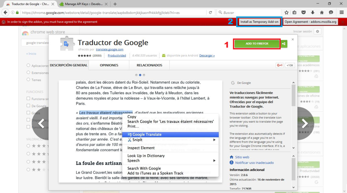This screenshot has height=193, width=347.
Task: Click the Sitio web home icon
Action: (x=232, y=157)
